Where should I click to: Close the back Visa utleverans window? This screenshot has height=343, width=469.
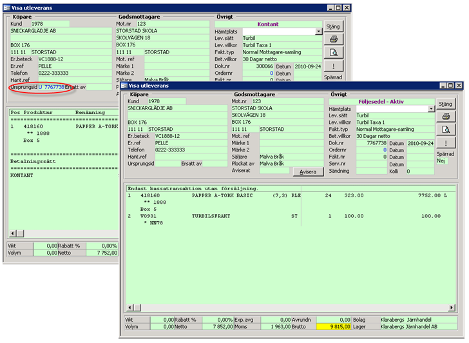(x=347, y=8)
